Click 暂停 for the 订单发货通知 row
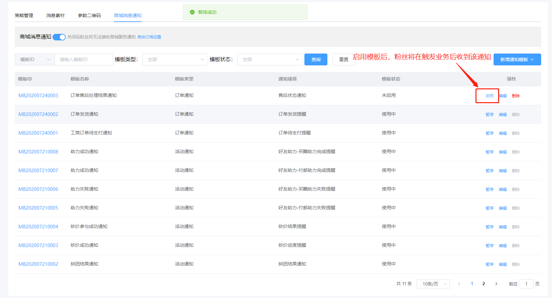 coord(489,115)
